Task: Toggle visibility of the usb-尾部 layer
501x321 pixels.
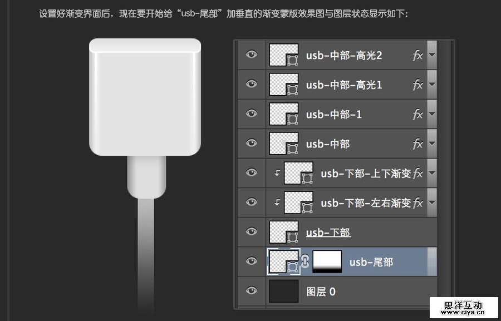Action: (x=251, y=261)
